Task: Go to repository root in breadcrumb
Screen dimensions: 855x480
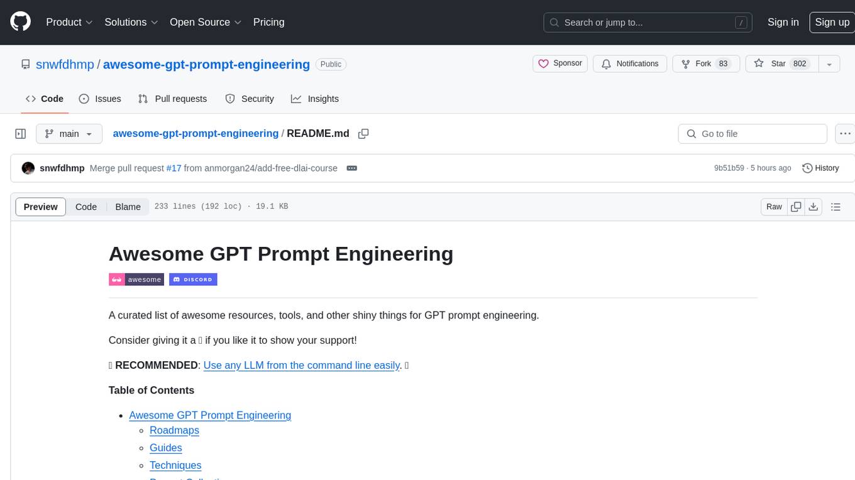Action: 196,133
